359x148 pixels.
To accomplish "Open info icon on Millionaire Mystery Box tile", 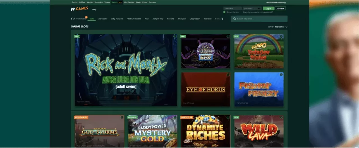I will [x=228, y=36].
